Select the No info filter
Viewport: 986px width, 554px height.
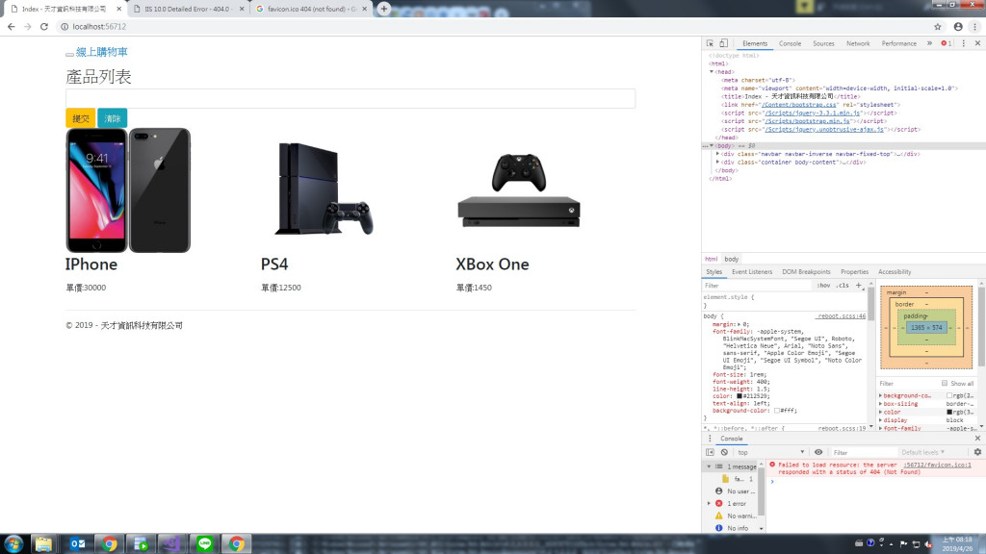[x=732, y=528]
